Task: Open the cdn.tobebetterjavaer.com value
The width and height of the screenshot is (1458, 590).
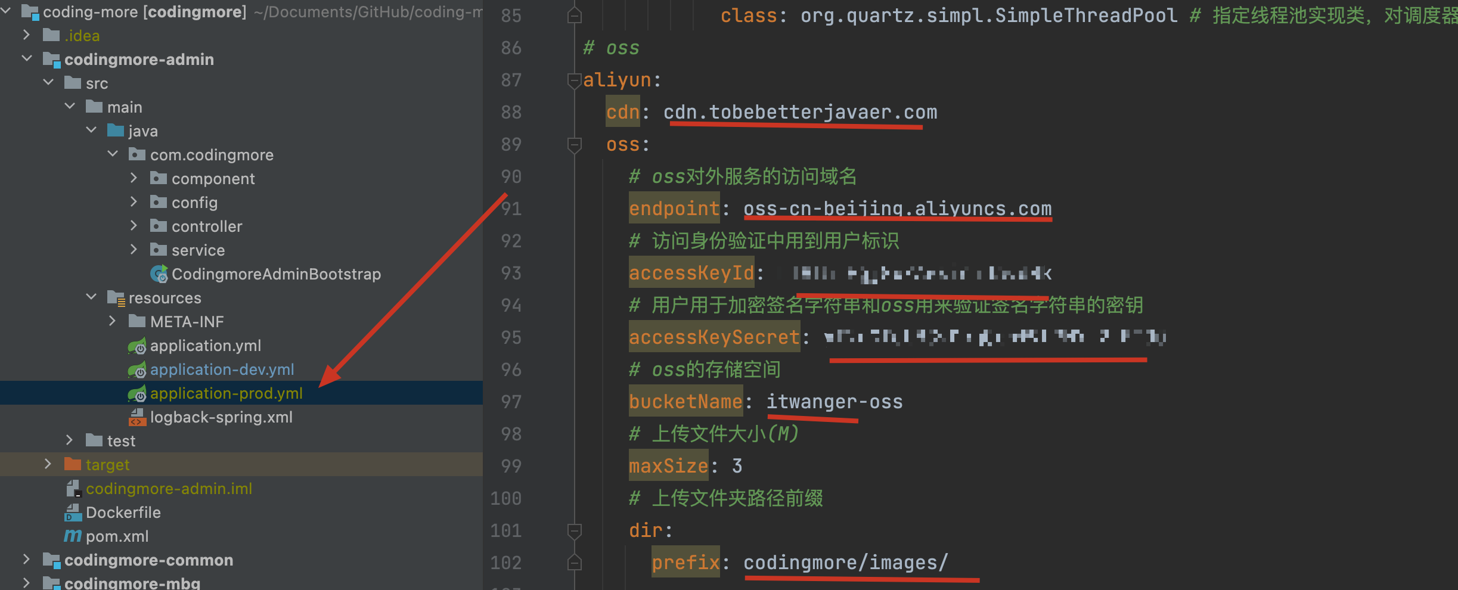Action: 800,112
